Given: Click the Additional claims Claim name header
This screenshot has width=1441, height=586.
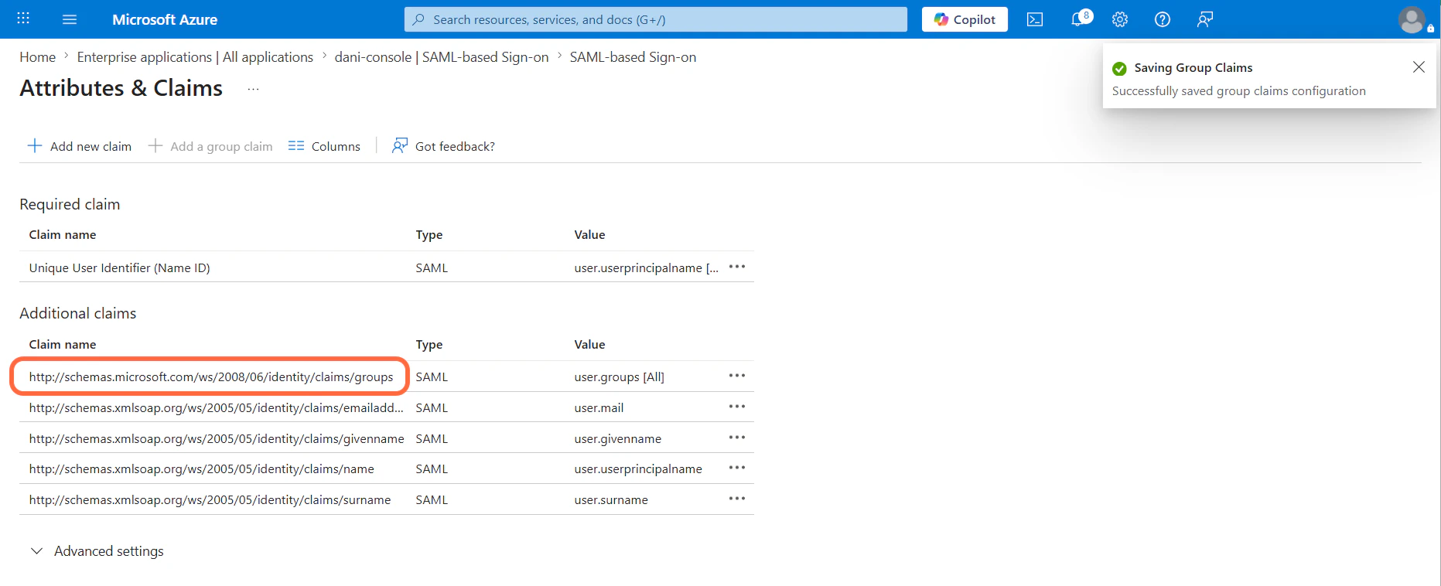Looking at the screenshot, I should [63, 345].
